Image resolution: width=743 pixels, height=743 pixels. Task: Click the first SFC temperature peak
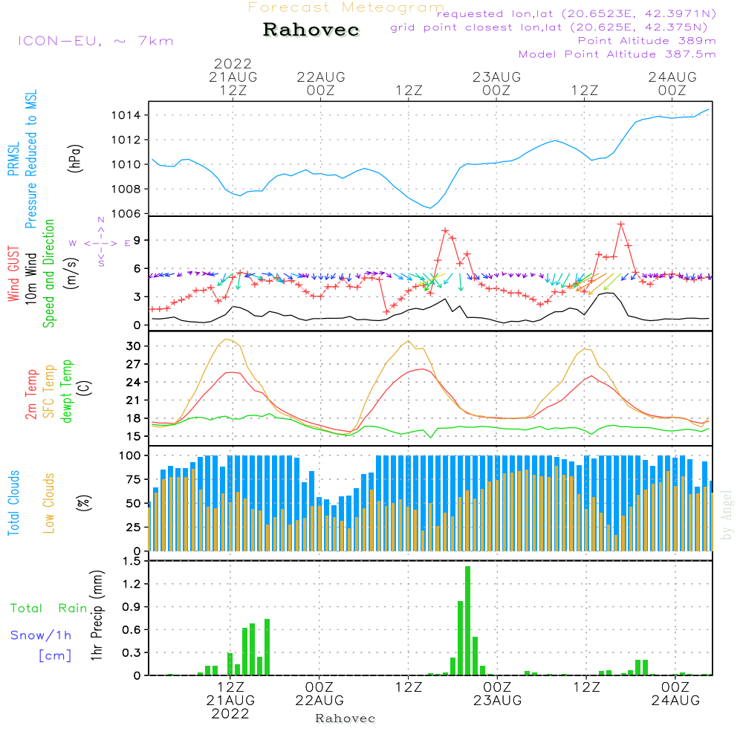tap(227, 340)
